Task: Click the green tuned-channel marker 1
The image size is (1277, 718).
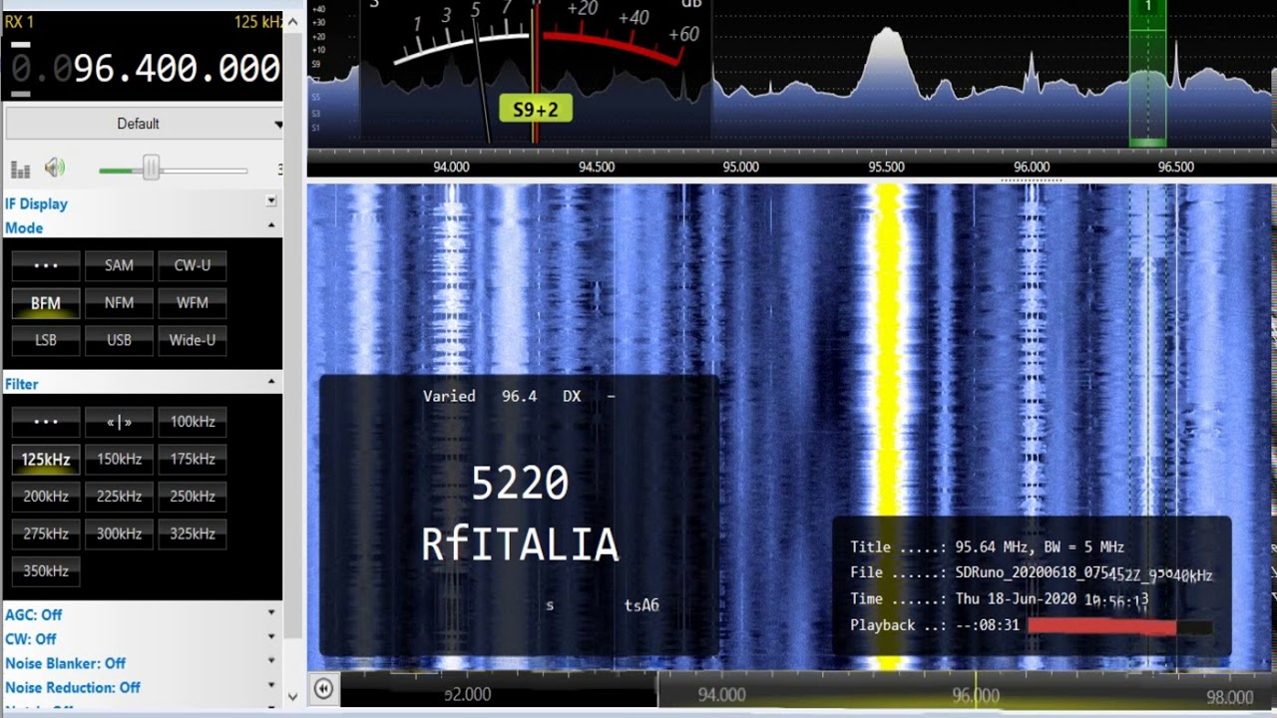Action: 1147,72
